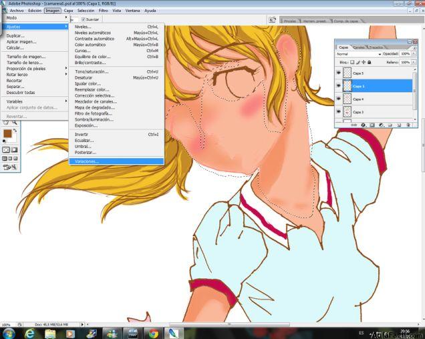The image size is (425, 339).
Task: Switch to the Trazados tab
Action: point(376,47)
